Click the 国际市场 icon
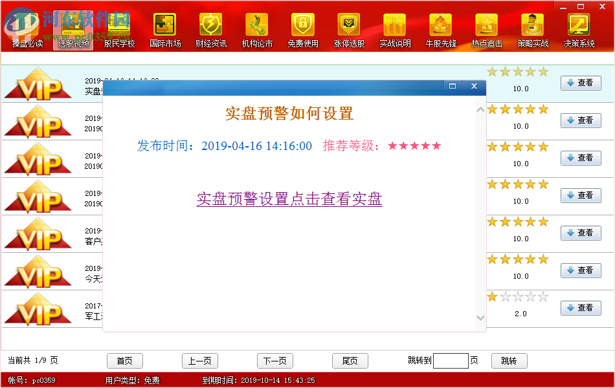 (x=164, y=29)
